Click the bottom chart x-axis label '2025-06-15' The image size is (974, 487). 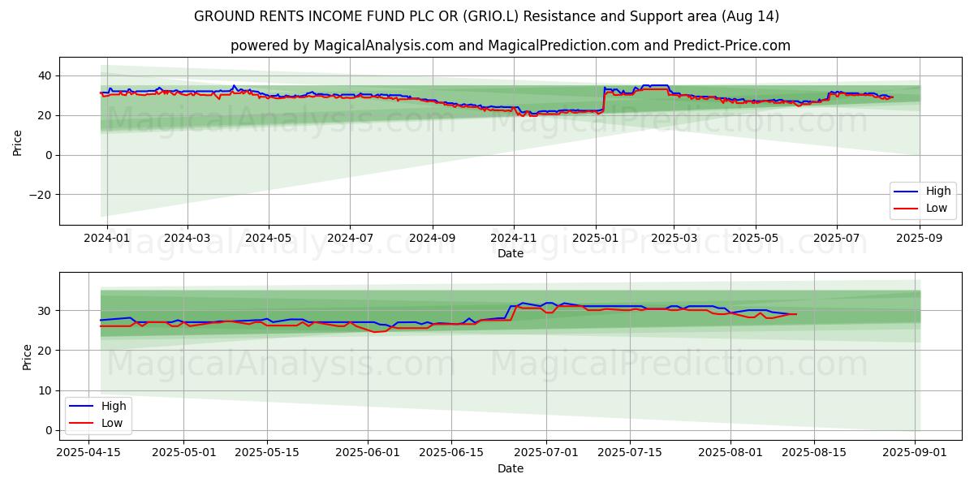coord(451,453)
